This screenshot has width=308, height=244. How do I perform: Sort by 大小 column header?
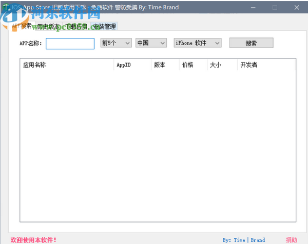222,65
